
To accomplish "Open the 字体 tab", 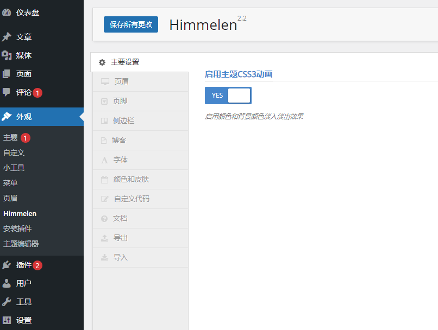I will point(140,160).
